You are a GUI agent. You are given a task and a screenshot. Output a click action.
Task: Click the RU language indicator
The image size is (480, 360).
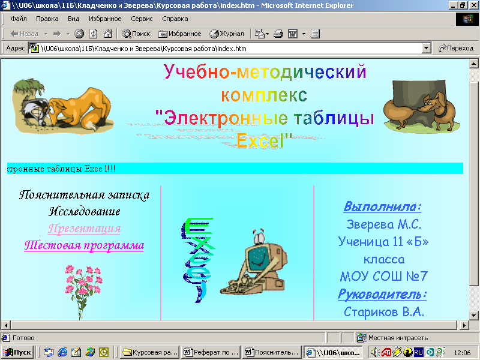(418, 353)
